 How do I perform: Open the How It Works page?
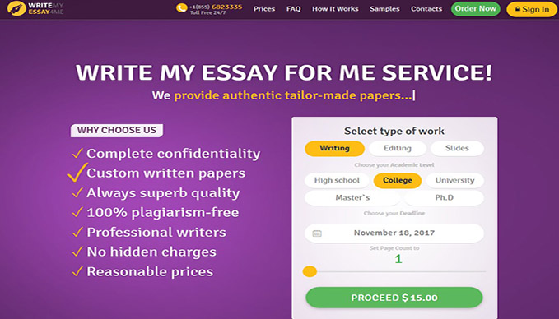coord(335,9)
